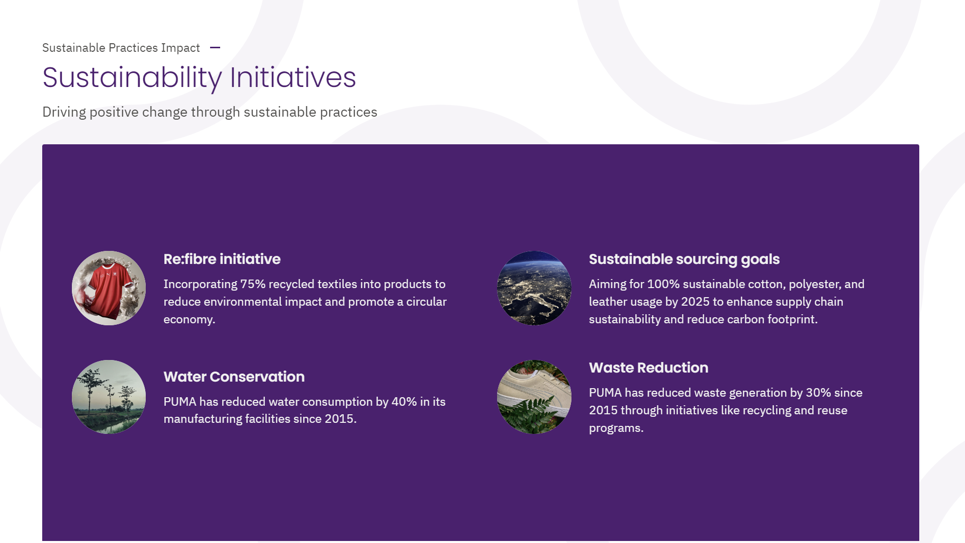965x543 pixels.
Task: Click the suede sneaker circular image
Action: 534,397
